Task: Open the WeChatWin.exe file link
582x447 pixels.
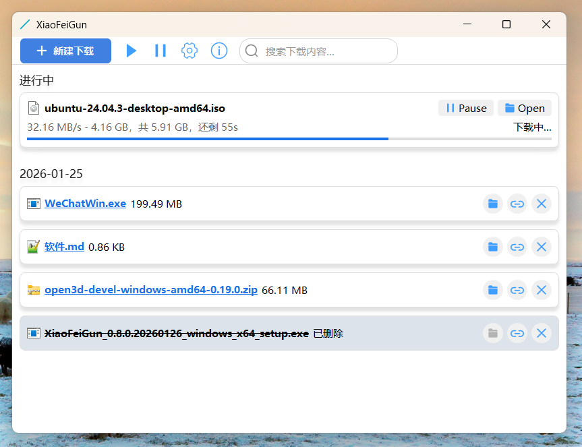Action: [85, 203]
